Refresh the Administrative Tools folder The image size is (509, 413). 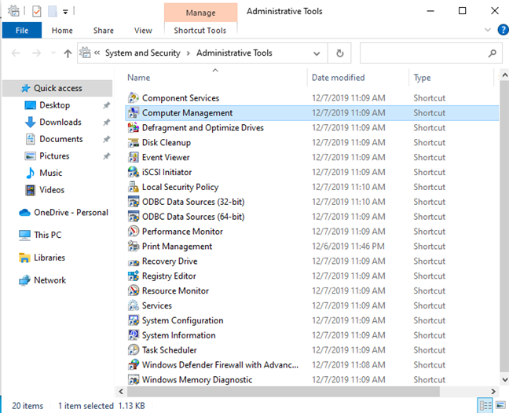[339, 53]
